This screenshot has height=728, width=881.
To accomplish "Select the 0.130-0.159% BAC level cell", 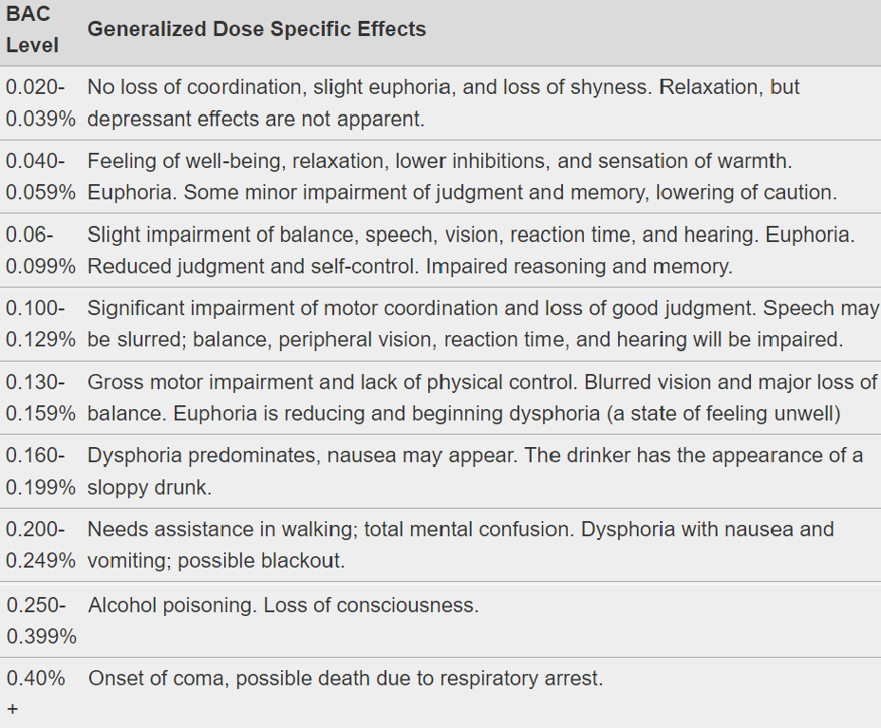I will [x=40, y=398].
